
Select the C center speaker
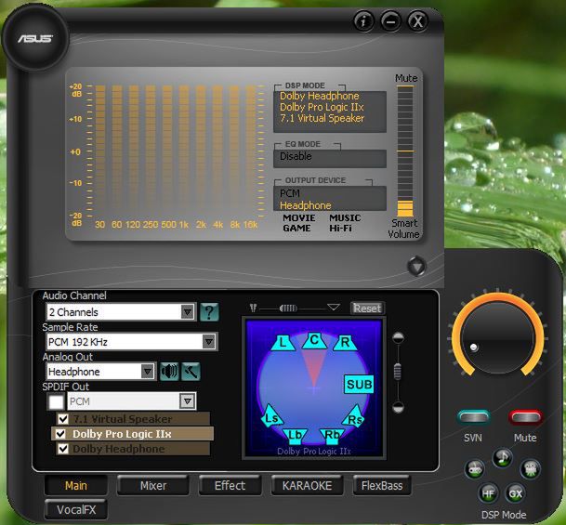pyautogui.click(x=314, y=340)
